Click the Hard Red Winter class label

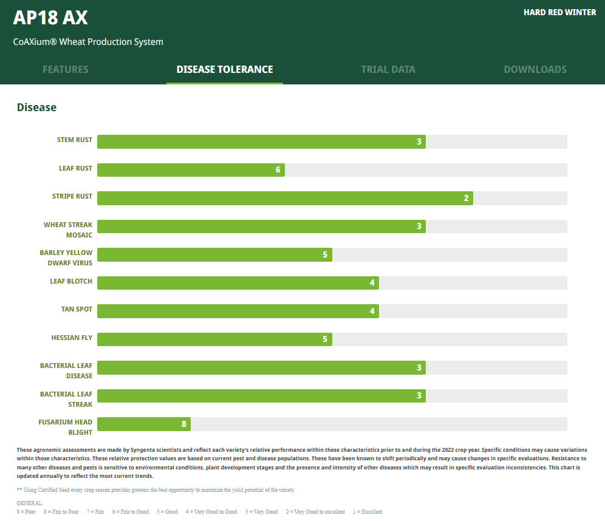560,12
